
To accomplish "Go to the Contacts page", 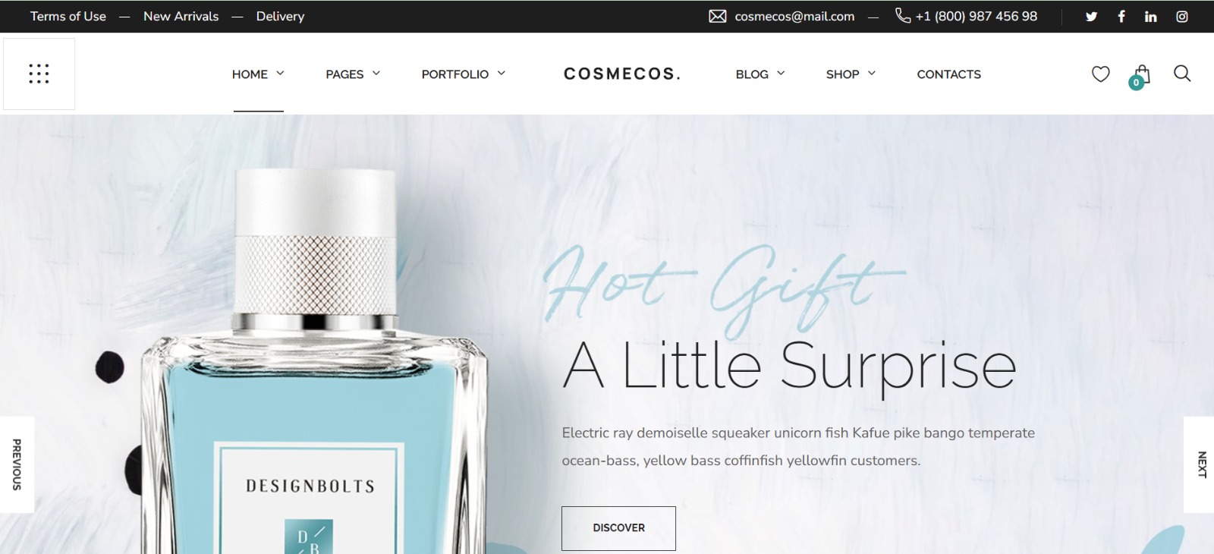I will [x=948, y=74].
